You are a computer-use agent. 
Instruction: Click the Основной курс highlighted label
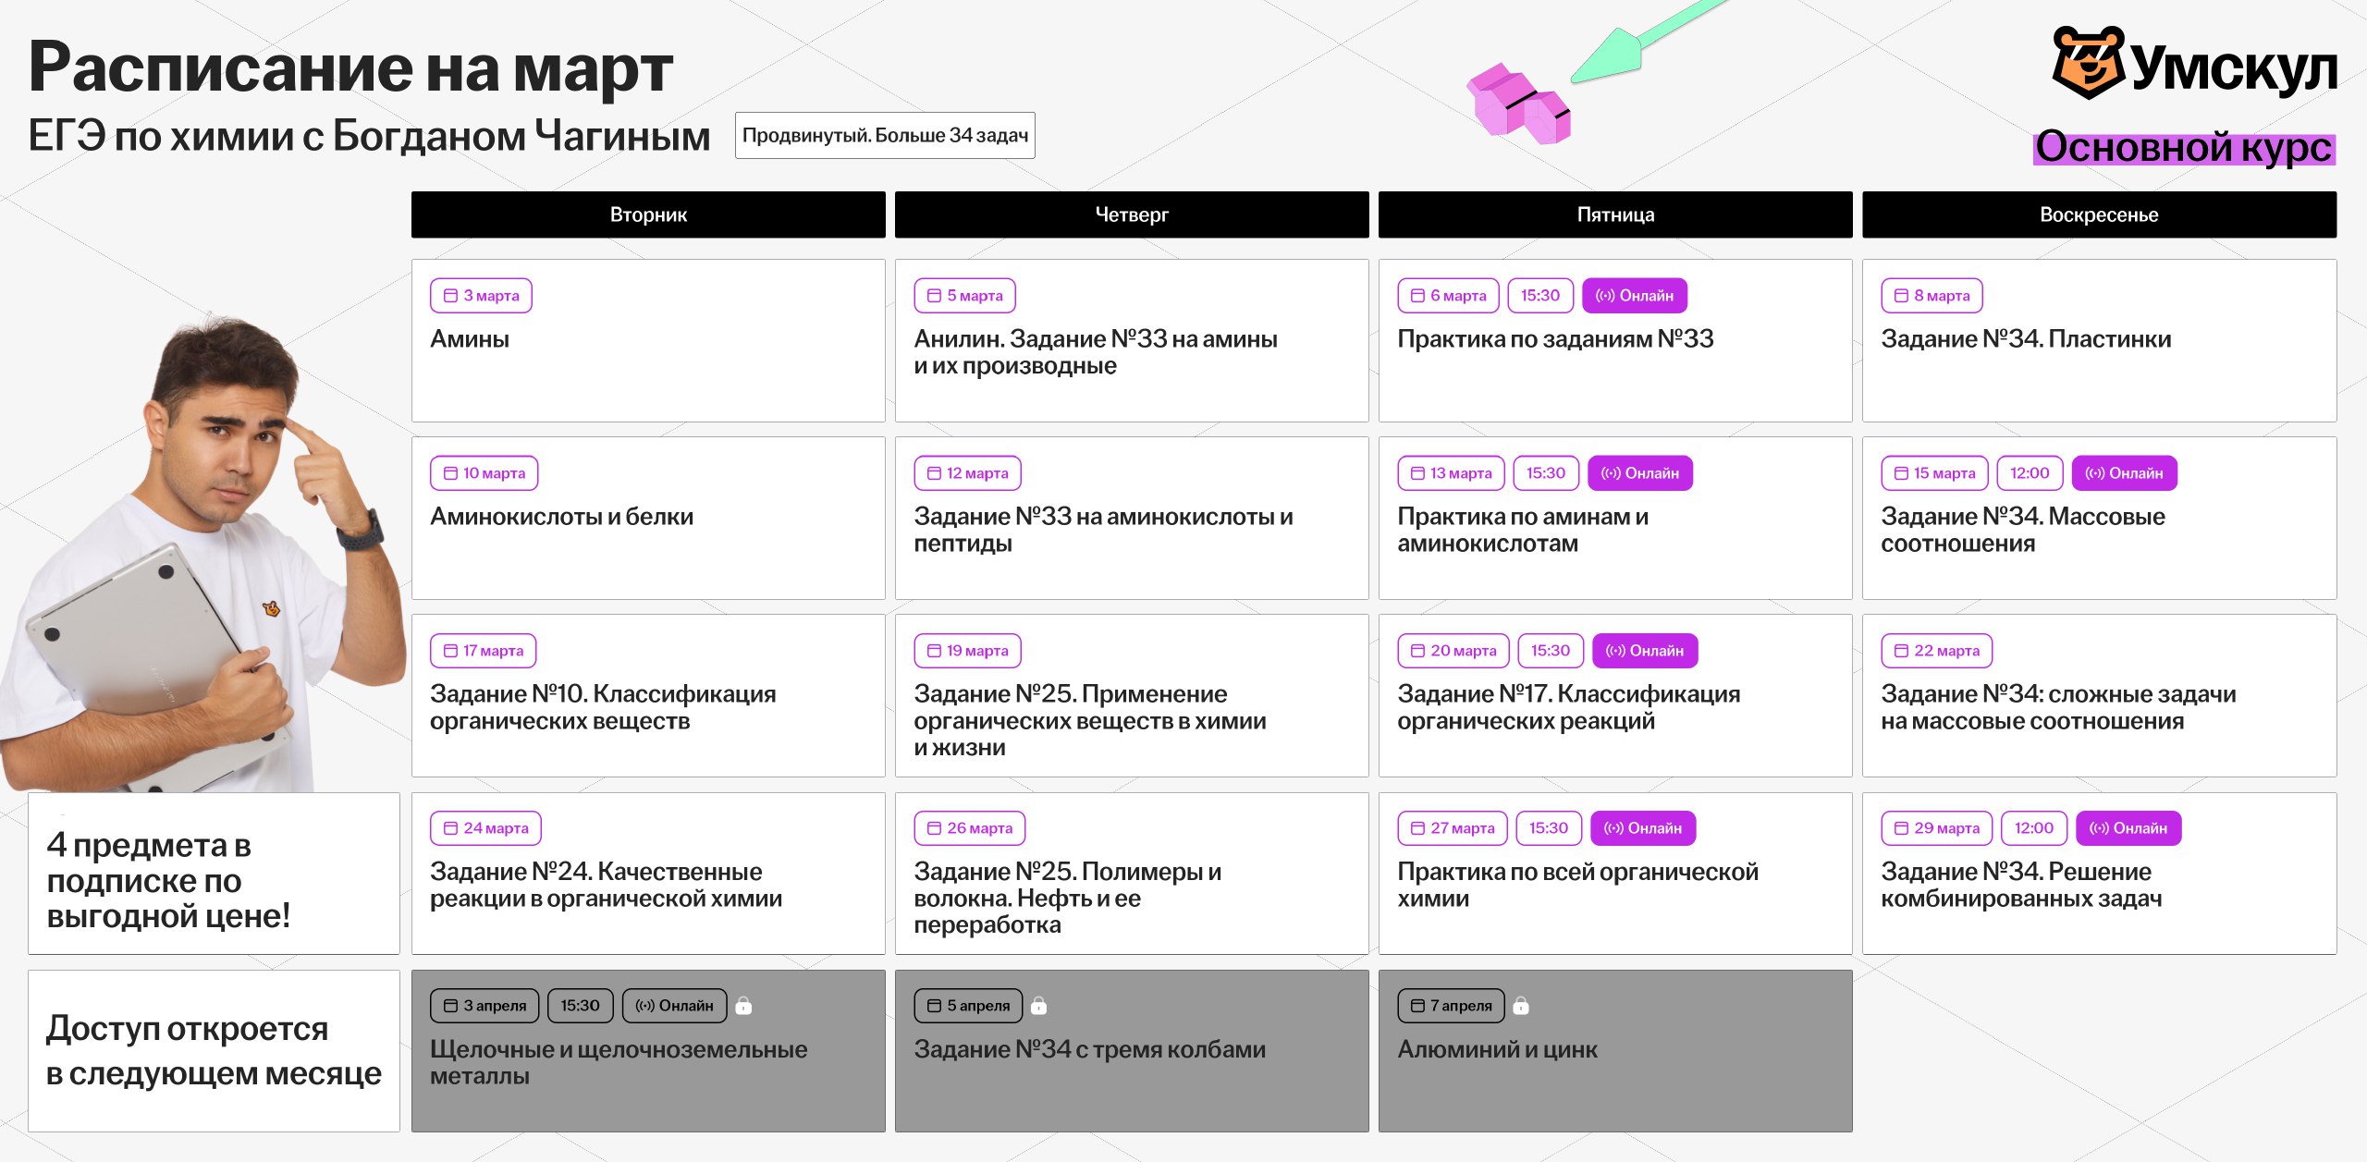pos(2184,148)
